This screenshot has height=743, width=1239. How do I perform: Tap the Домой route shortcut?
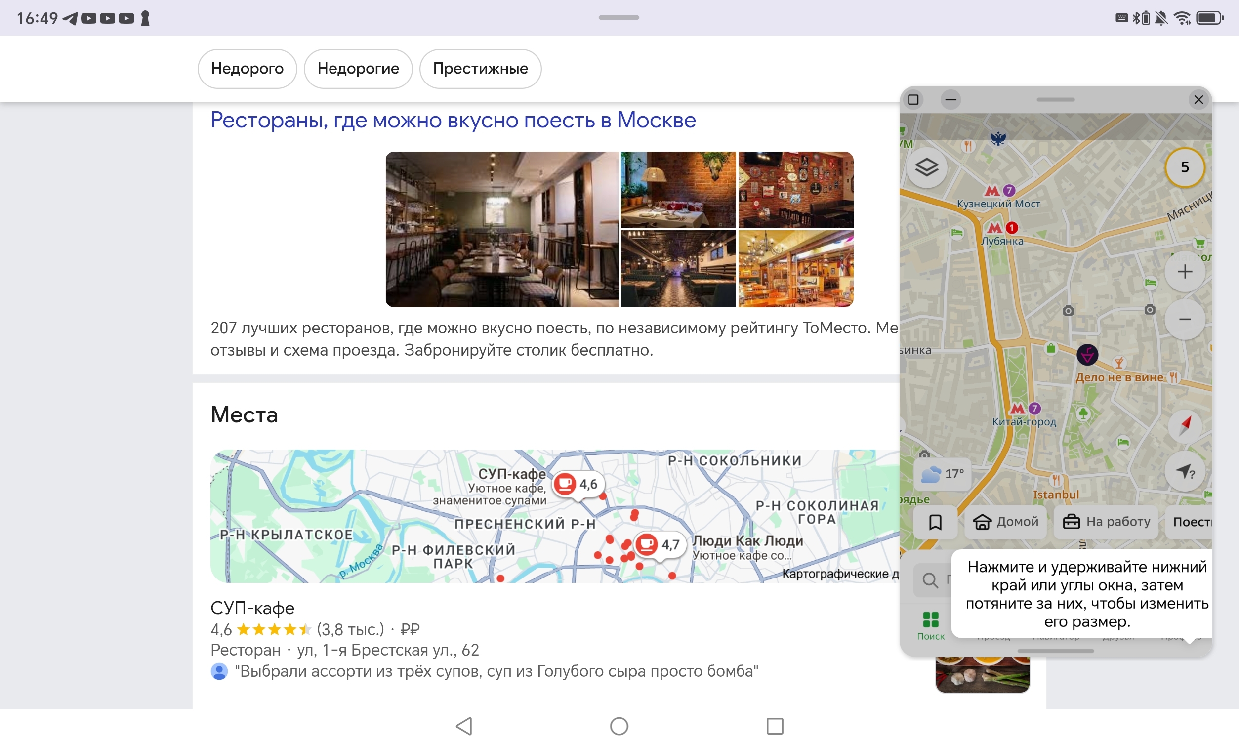click(1006, 522)
